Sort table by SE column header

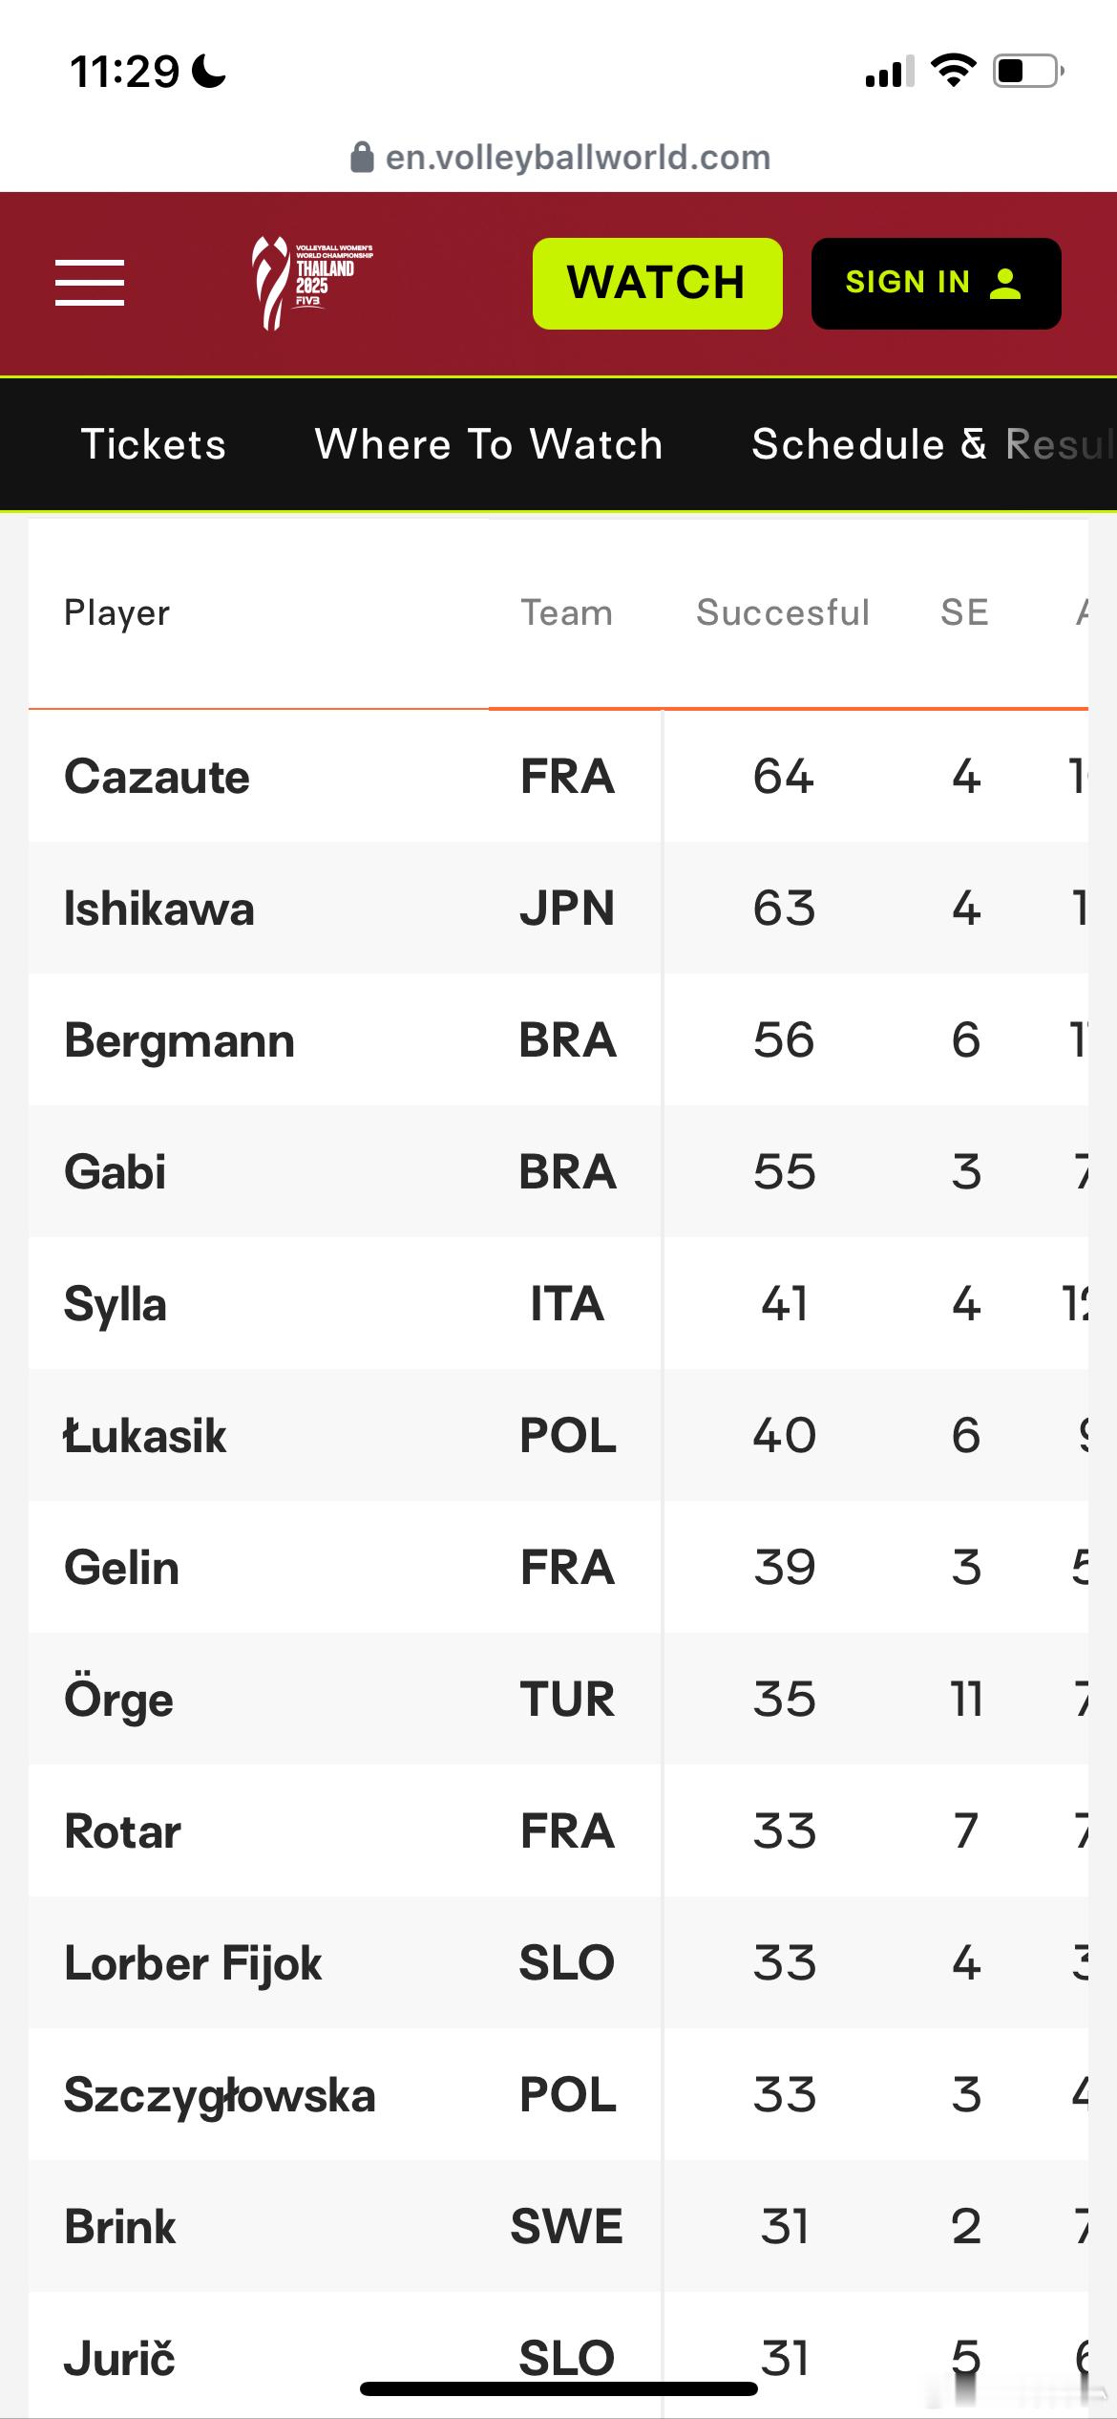click(x=964, y=612)
